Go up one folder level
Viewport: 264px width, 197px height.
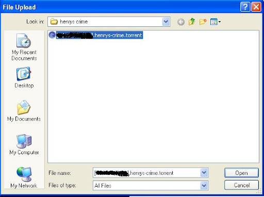(x=192, y=22)
